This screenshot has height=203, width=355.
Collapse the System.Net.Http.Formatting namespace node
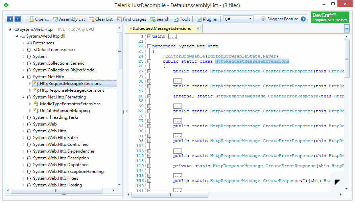point(23,97)
